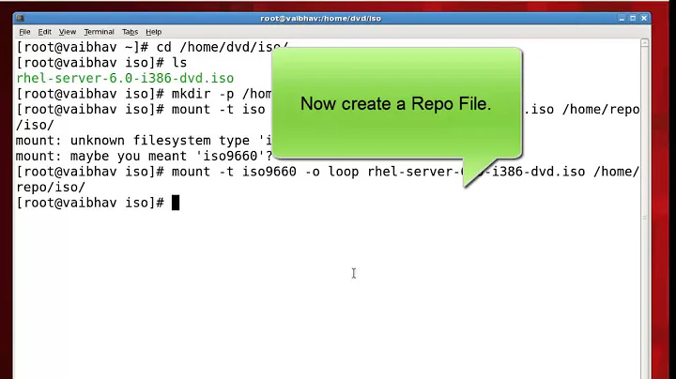Click the green rhel-server-6.0-i386-dvd.iso filename in ls output
Image resolution: width=676 pixels, height=379 pixels.
pyautogui.click(x=125, y=79)
